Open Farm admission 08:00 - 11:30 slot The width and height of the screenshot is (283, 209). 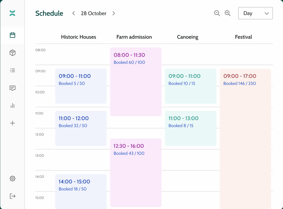136,82
